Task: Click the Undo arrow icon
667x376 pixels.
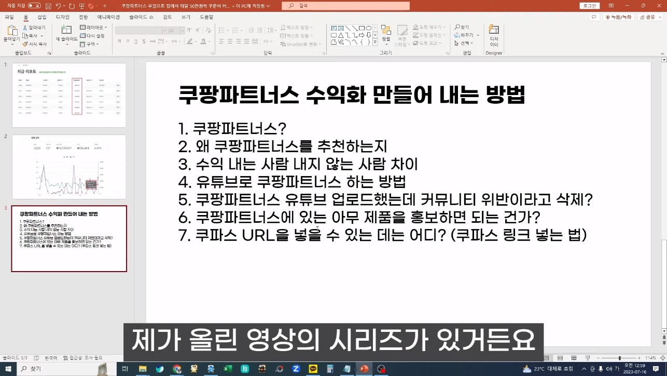Action: [x=58, y=6]
